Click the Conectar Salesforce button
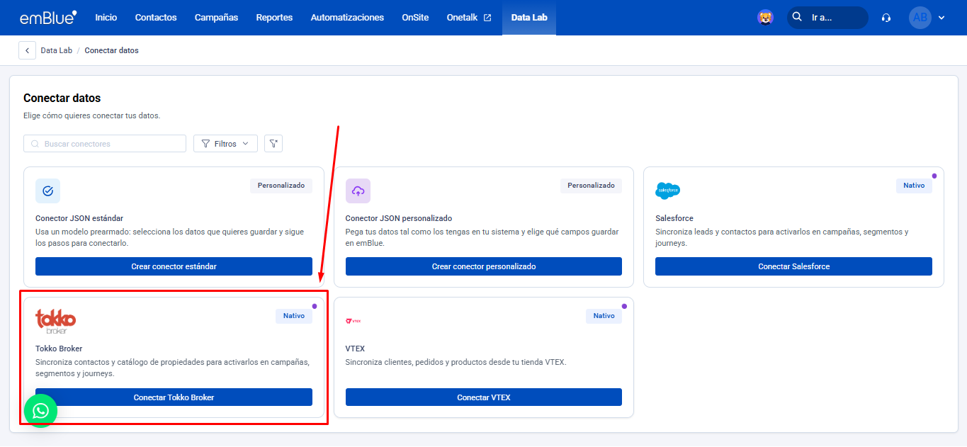This screenshot has height=447, width=967. (x=793, y=266)
